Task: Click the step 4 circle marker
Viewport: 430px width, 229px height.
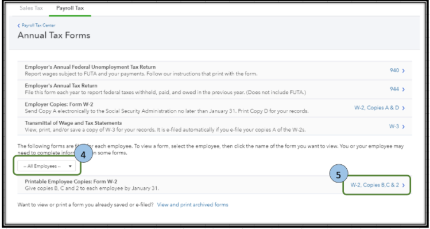Action: tap(83, 153)
